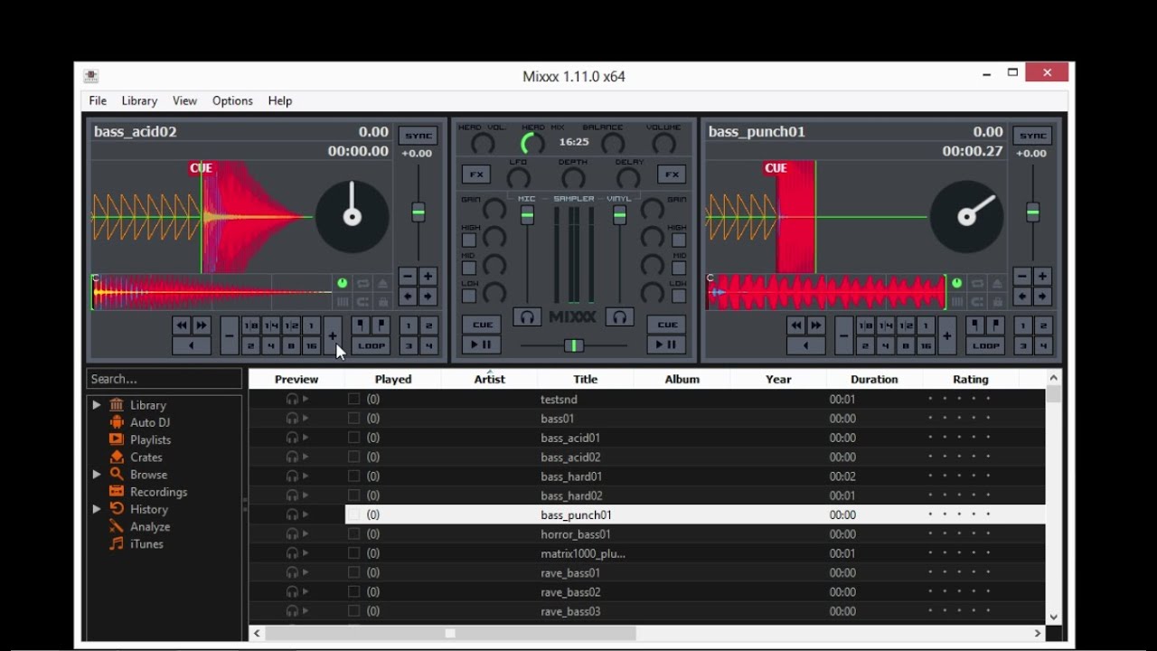Click hotcue 1 on bass_punch01 deck
The image size is (1157, 651).
(1023, 325)
